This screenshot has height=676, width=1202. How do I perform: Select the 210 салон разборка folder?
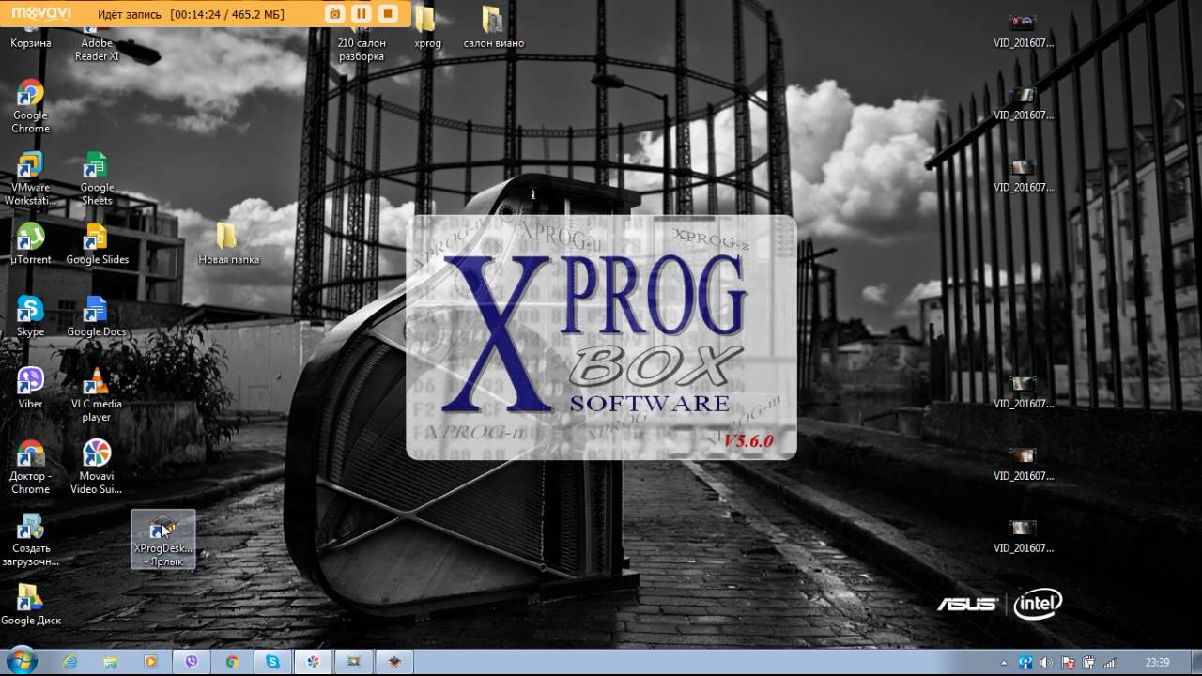[x=361, y=35]
